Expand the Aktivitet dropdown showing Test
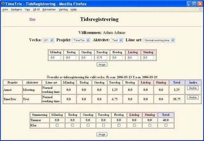The image size is (204, 141). 117,40
